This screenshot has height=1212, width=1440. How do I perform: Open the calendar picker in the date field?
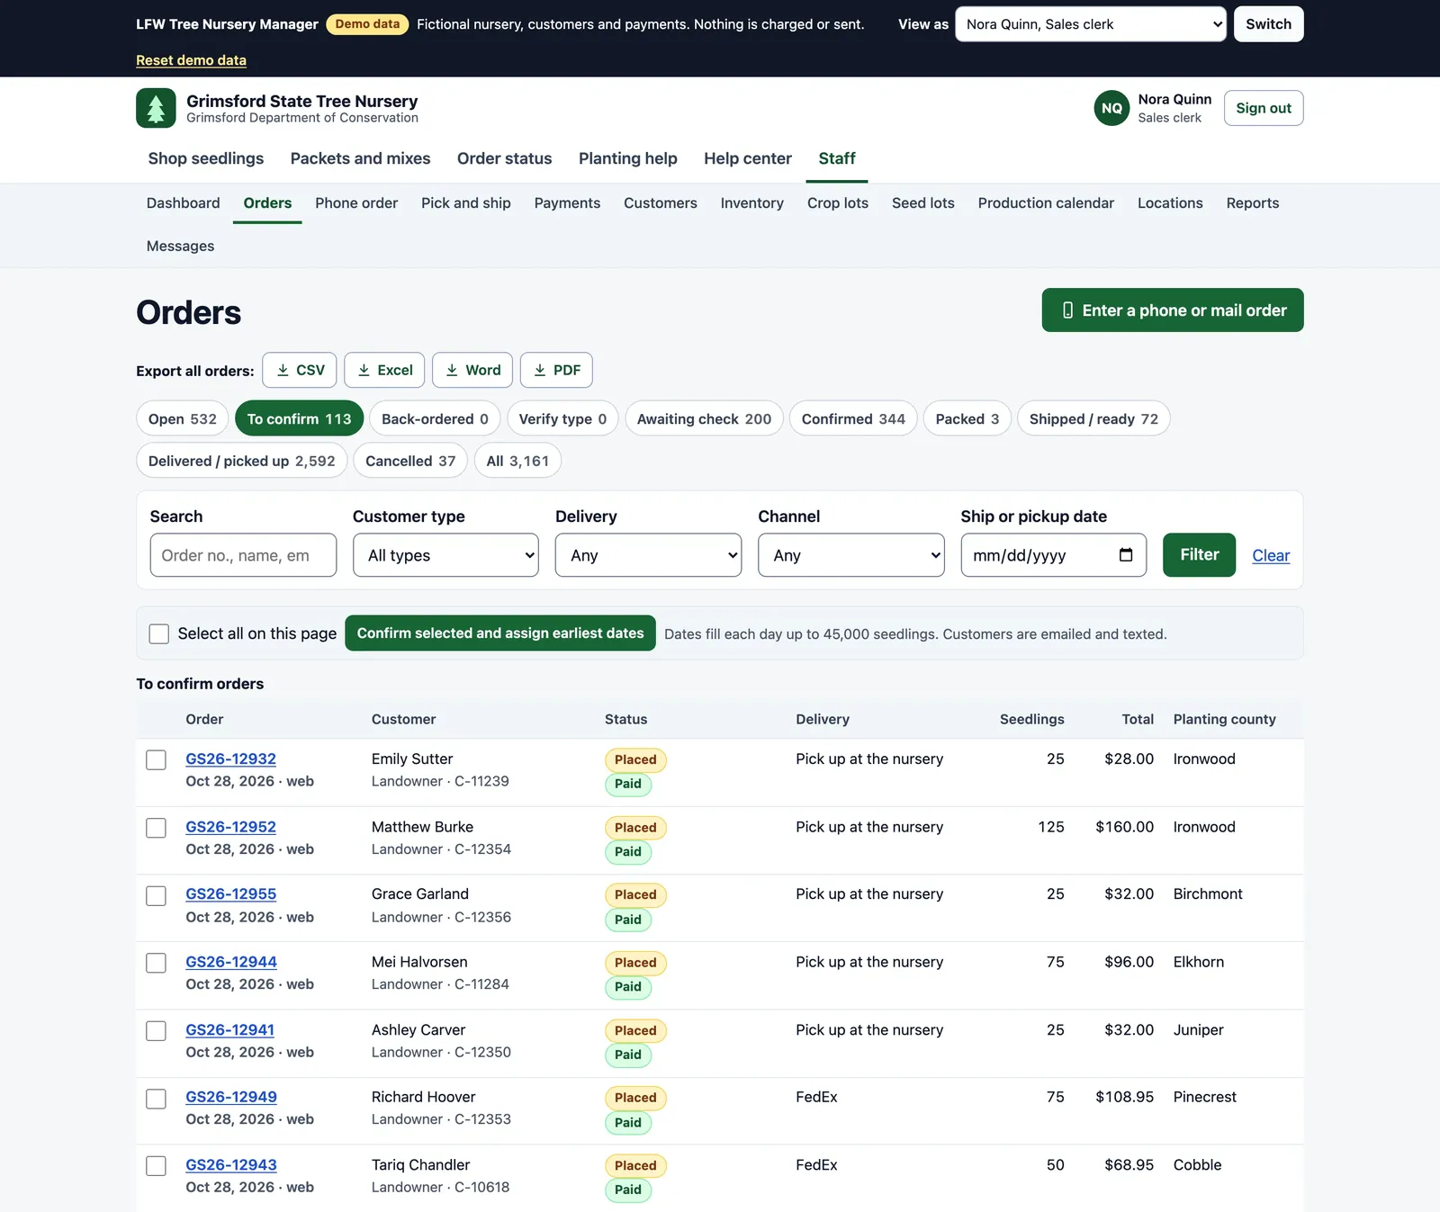point(1125,554)
